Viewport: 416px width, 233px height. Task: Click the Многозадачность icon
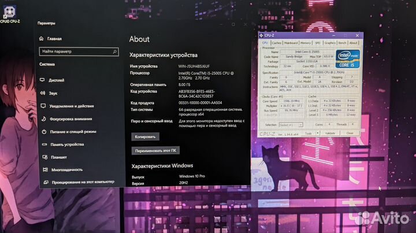(x=46, y=169)
